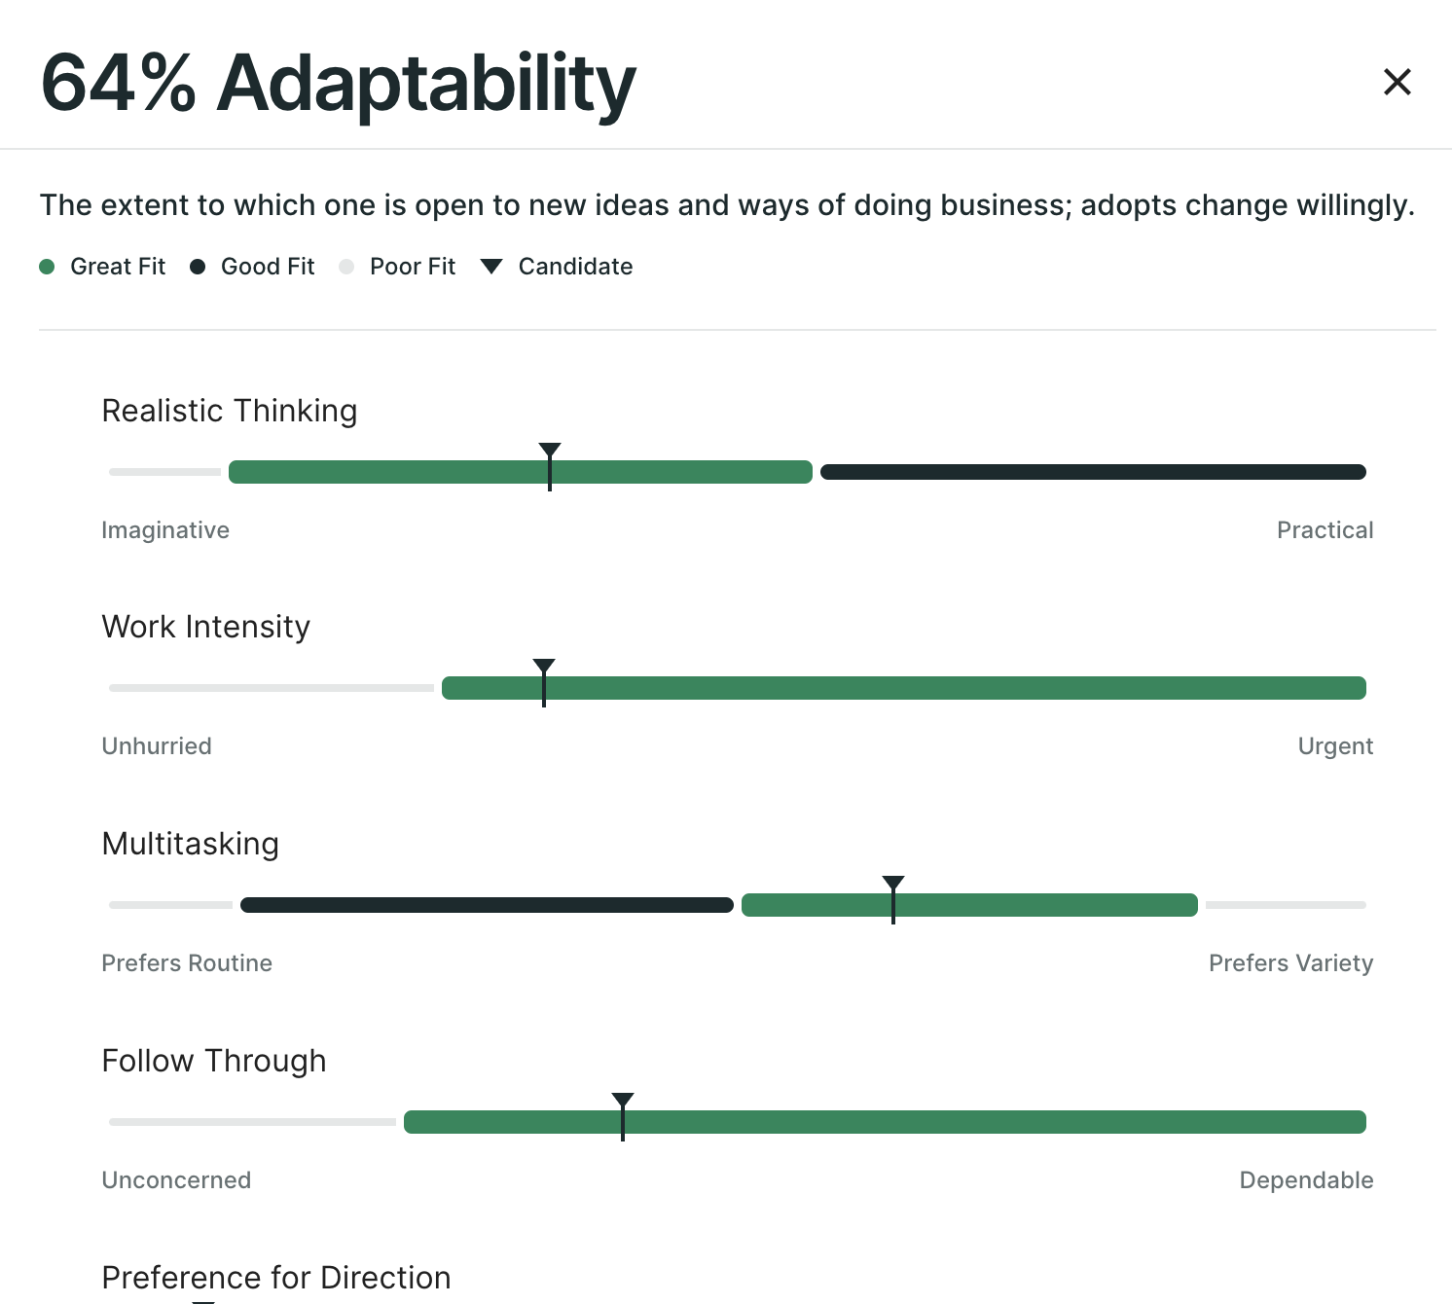
Task: Click the Work Intensity candidate marker
Action: pos(544,681)
